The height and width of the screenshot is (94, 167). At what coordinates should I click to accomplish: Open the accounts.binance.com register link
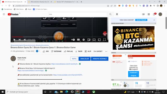tap(31, 70)
